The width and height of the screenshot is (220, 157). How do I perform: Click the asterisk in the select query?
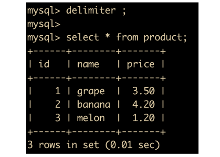coord(108,37)
